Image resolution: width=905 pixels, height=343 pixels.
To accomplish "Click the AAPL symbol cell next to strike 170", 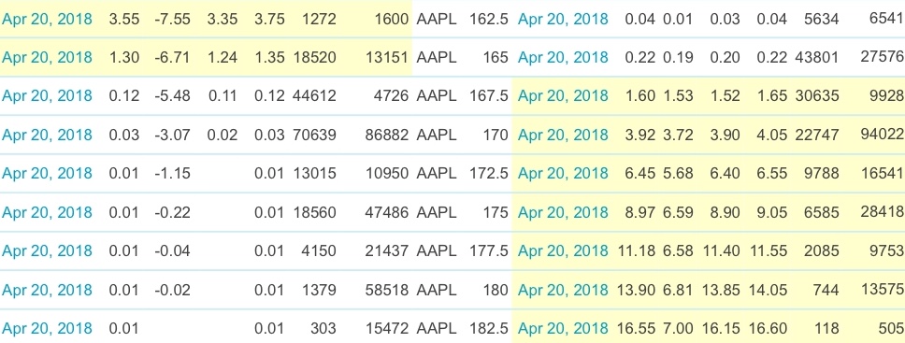I will coord(437,135).
